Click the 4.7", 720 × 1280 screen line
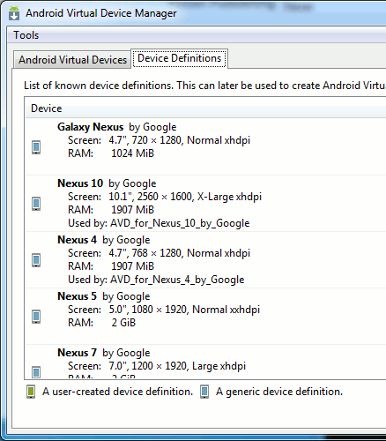Image resolution: width=386 pixels, height=441 pixels. click(x=159, y=140)
